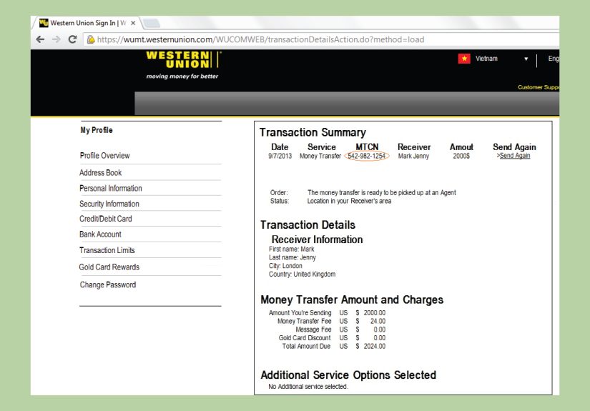This screenshot has height=411, width=590.
Task: Click First name: Mark
Action: [x=292, y=249]
